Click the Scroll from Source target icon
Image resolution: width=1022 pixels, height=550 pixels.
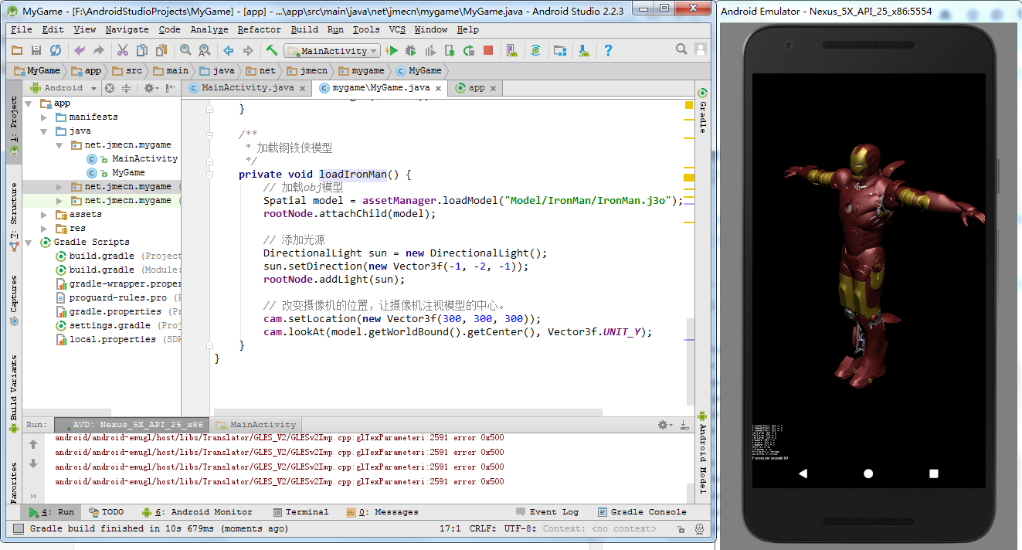(110, 88)
